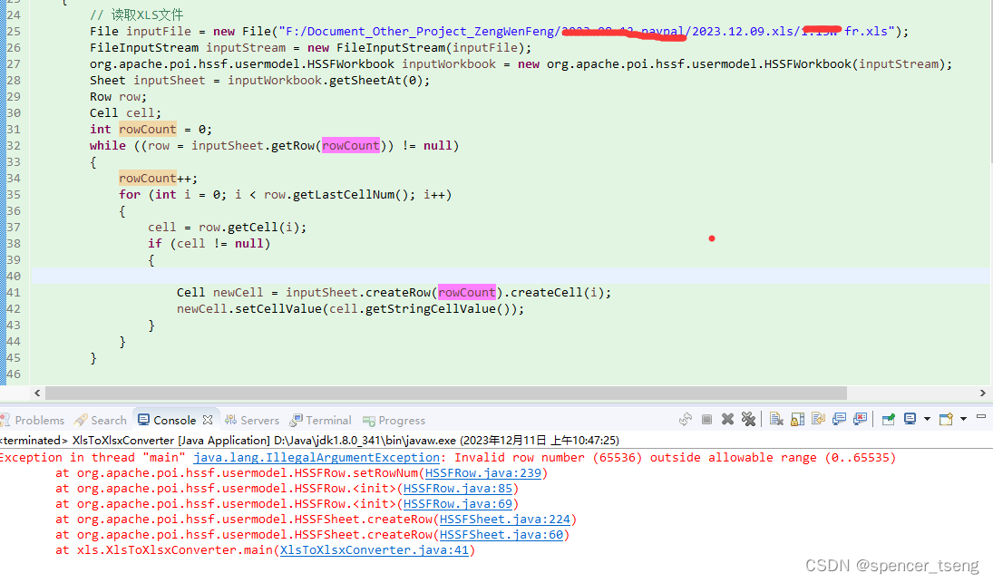This screenshot has width=993, height=583.
Task: Show console when standard error changes
Action: pos(859,419)
